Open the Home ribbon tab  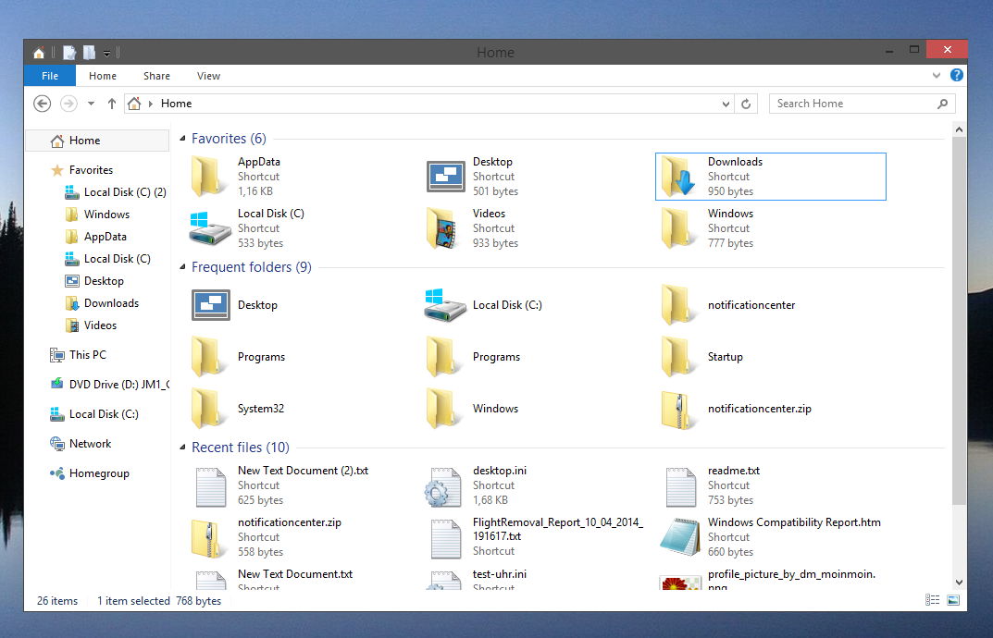(x=103, y=75)
